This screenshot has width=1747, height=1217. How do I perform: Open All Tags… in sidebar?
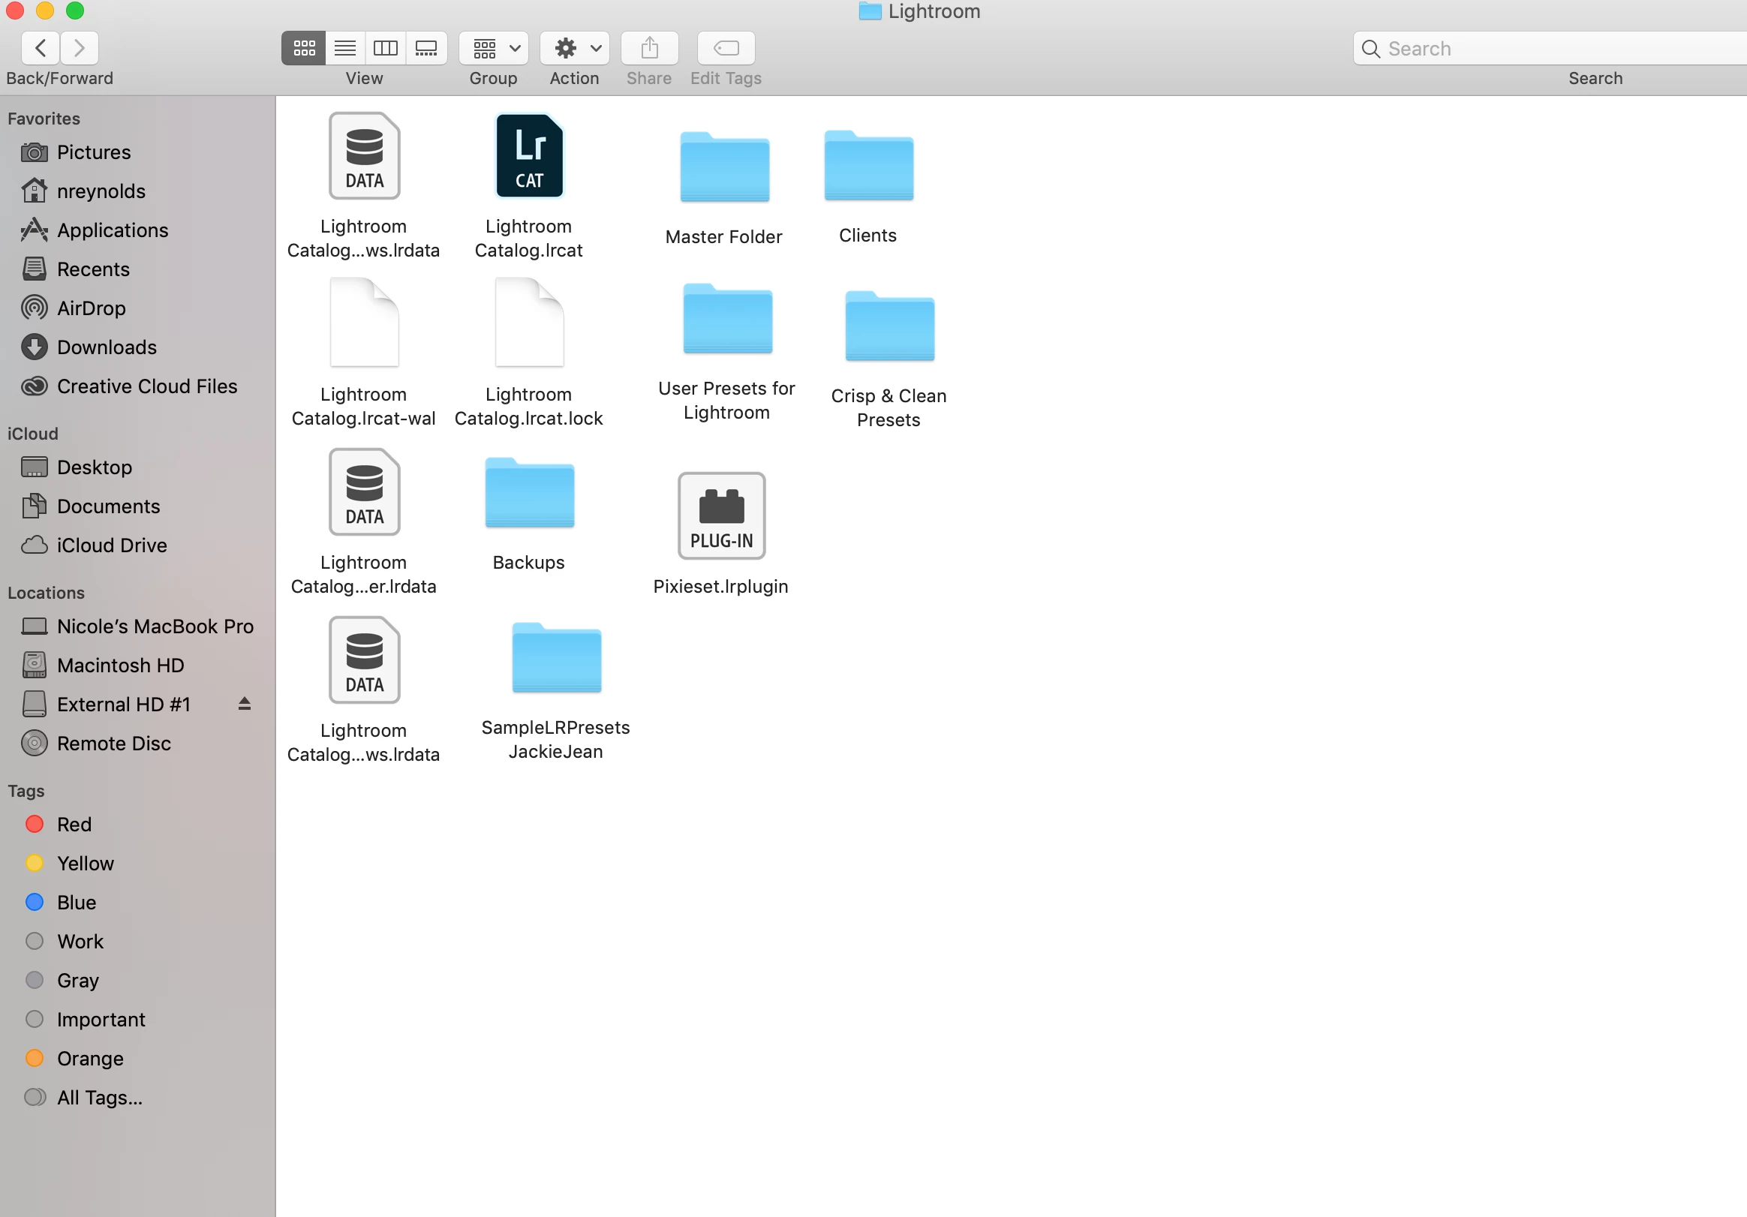coord(99,1098)
